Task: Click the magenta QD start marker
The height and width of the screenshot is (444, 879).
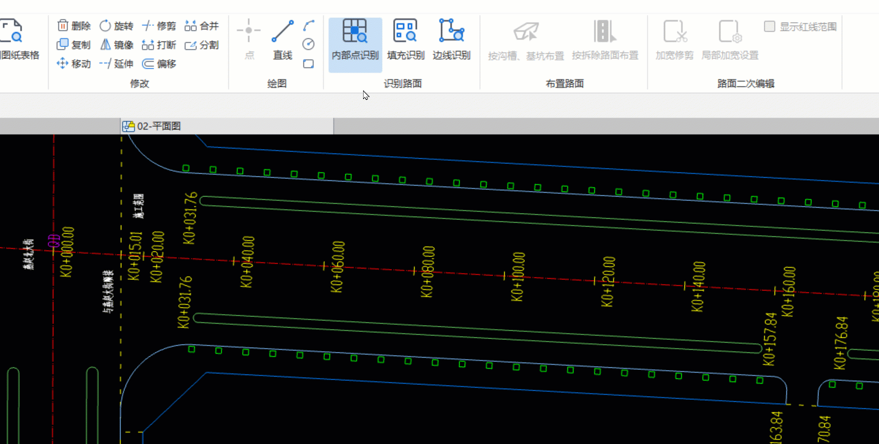Action: [x=53, y=241]
